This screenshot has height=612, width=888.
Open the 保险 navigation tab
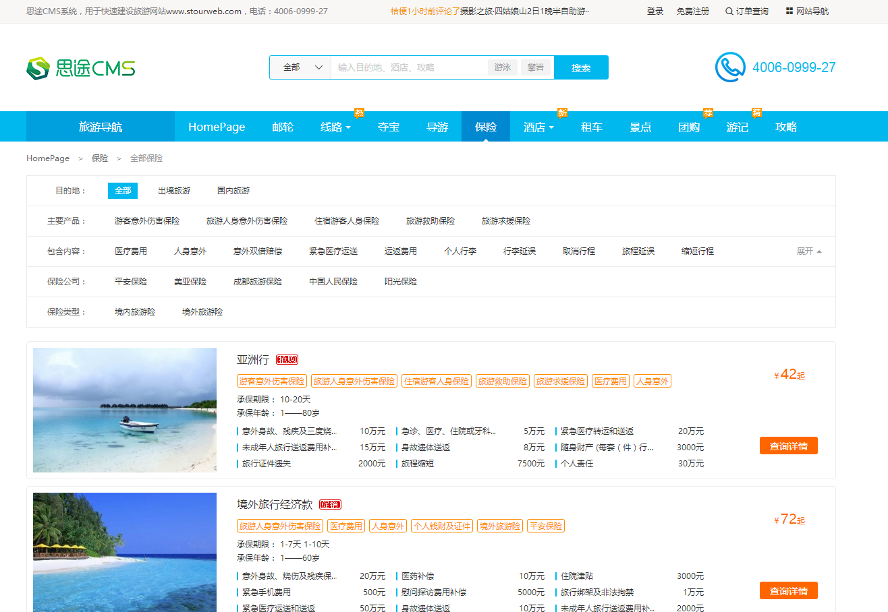pos(486,127)
